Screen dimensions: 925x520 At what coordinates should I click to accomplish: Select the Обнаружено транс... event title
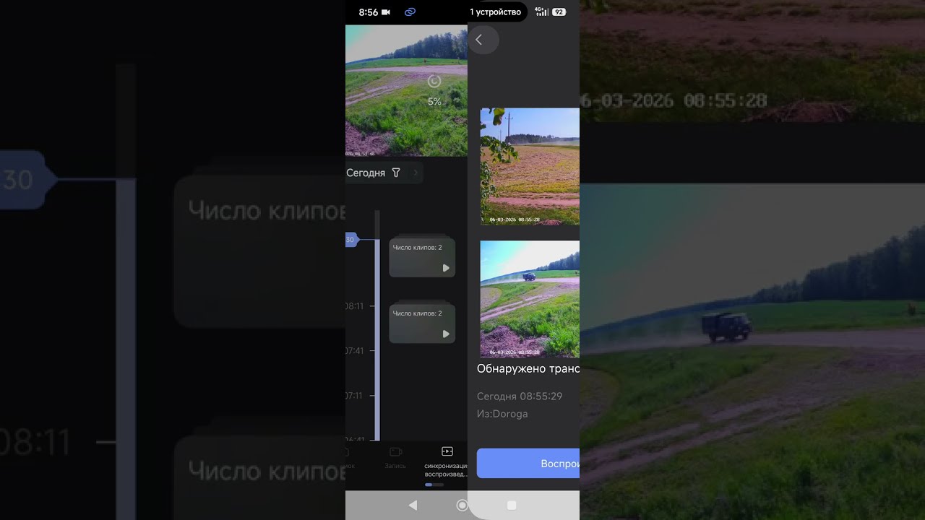(x=528, y=368)
